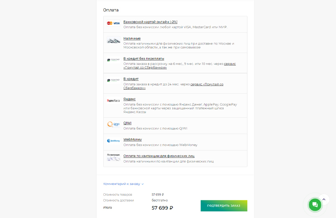Open the green live chat bubble

pyautogui.click(x=315, y=205)
